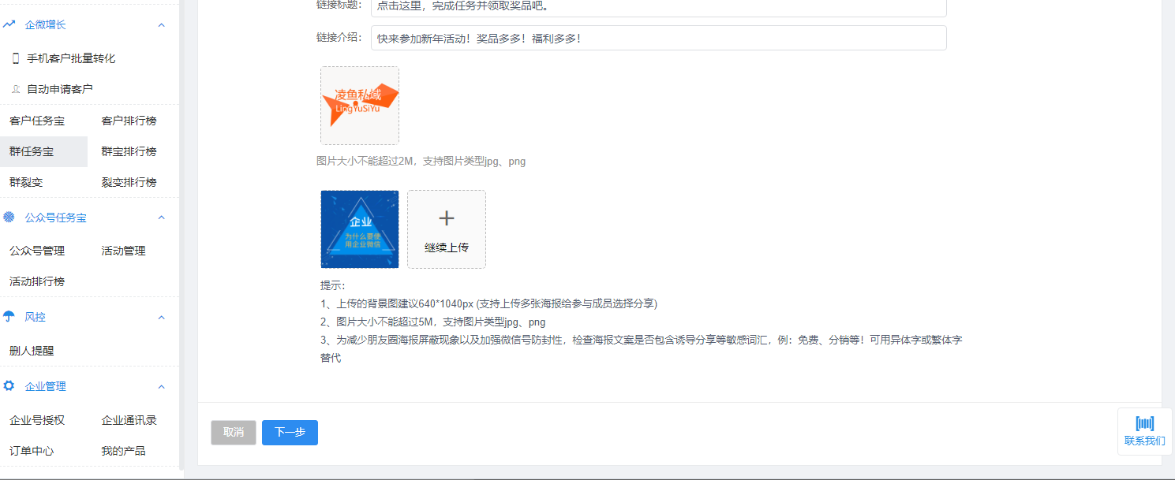The height and width of the screenshot is (480, 1175).
Task: Select the blue 企业 poster thumbnail
Action: click(360, 229)
